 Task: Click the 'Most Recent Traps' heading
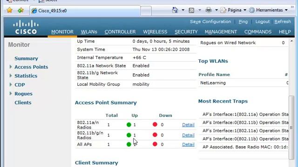(223, 101)
